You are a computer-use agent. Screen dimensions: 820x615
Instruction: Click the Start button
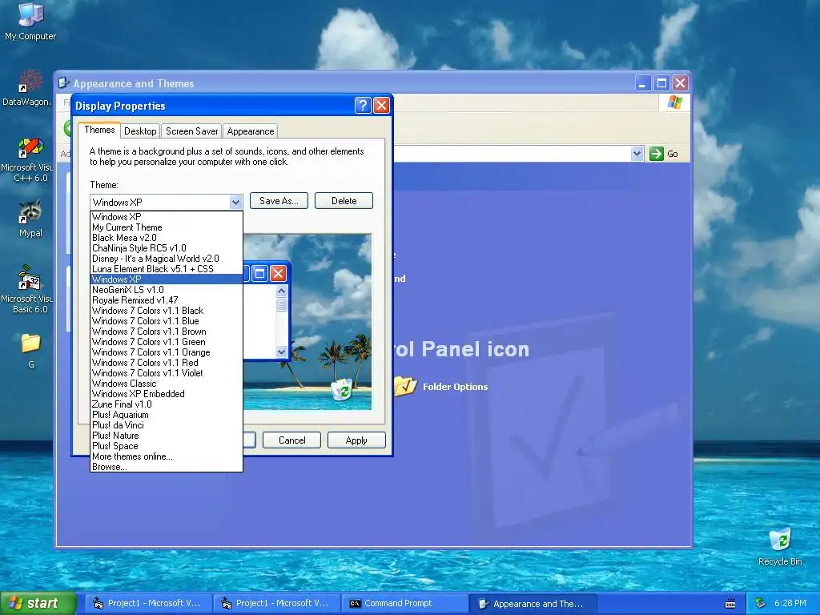[38, 604]
